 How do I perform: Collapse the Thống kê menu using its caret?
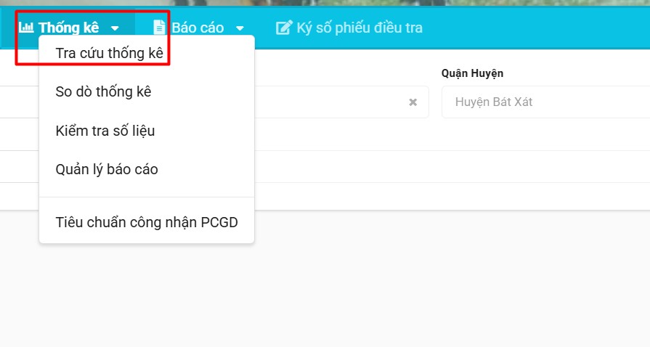(115, 28)
